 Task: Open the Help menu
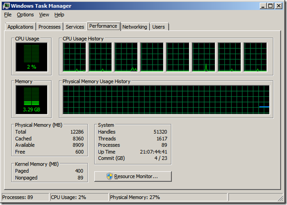coord(59,15)
